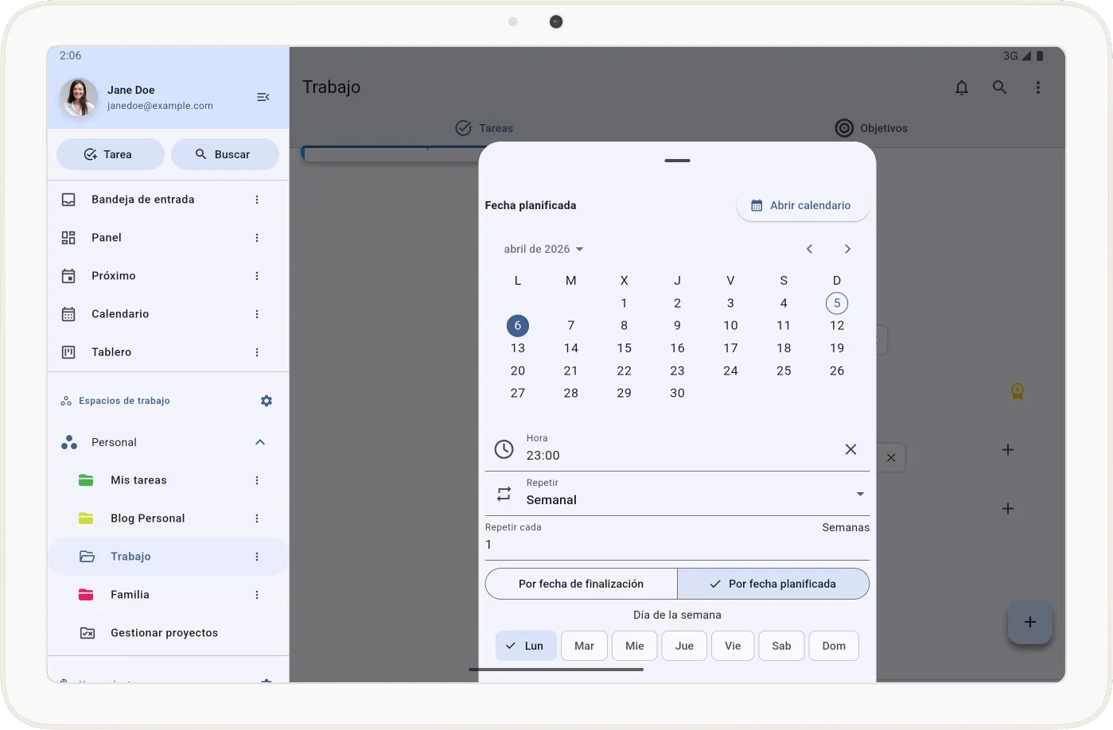
Task: Click the floating add task button
Action: tap(1030, 622)
